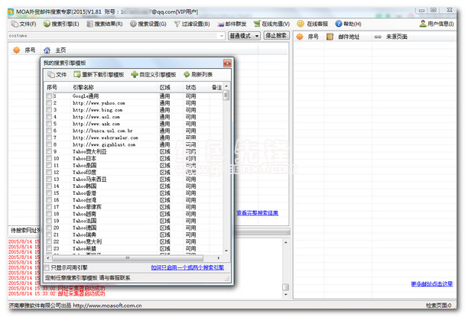Select the http://www.webcrawler.com row
The height and width of the screenshot is (317, 465).
pos(134,137)
